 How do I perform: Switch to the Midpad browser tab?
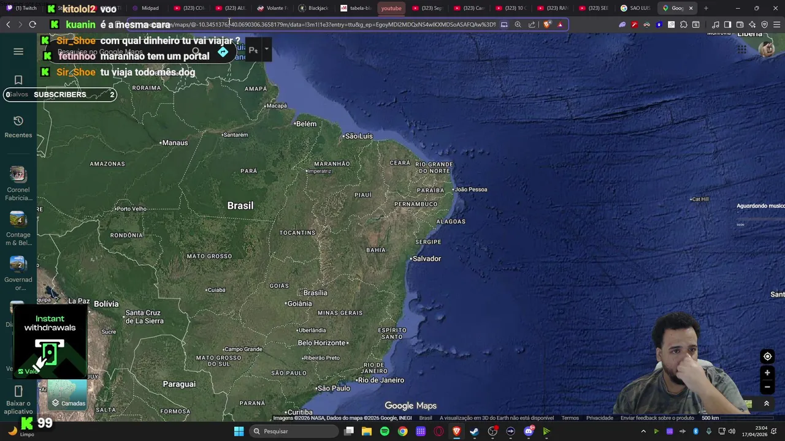pyautogui.click(x=146, y=8)
